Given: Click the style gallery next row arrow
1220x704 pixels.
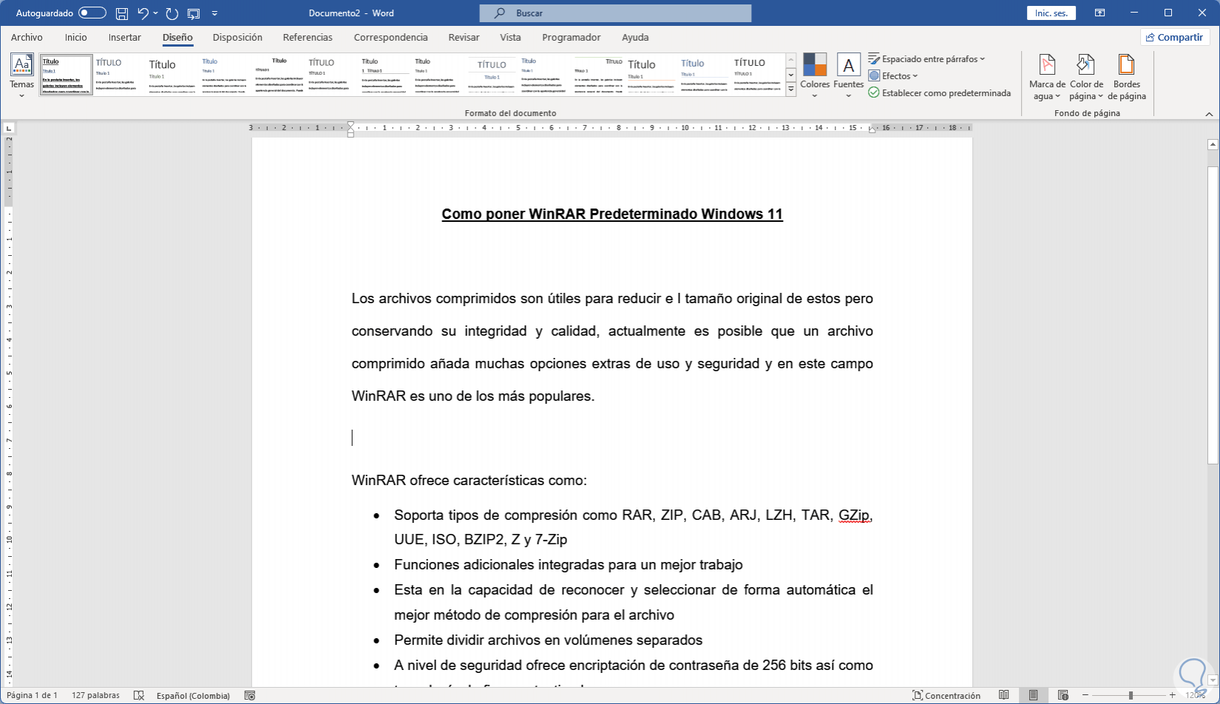Looking at the screenshot, I should pyautogui.click(x=791, y=75).
